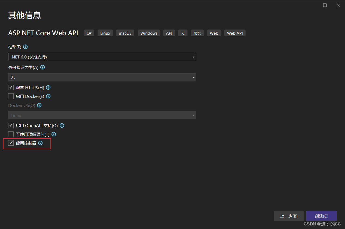Click info icon next to 启用 OpenAPI 支持(O)

point(62,126)
